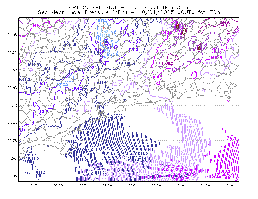Click the 45.5W longitude axis label
This screenshot has height=199, width=258.
(58, 185)
